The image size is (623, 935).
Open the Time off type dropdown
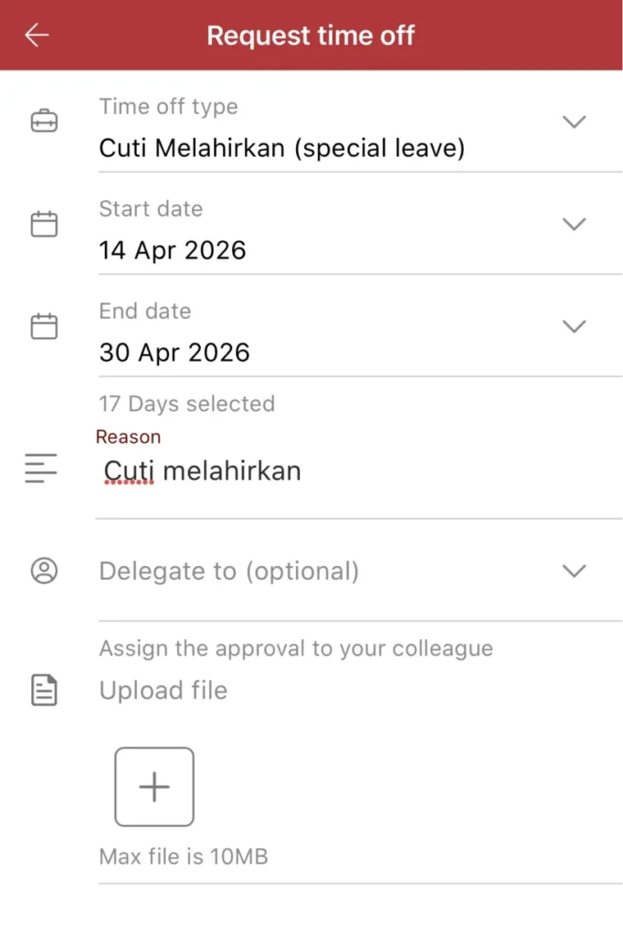pyautogui.click(x=575, y=121)
